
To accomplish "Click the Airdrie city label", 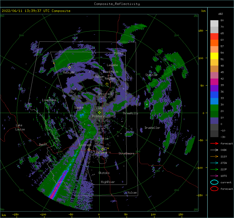I will 102,138.
